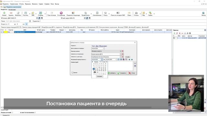Toggle the Звонок checkbox
Viewport: 207px width, 116px height.
(72, 72)
